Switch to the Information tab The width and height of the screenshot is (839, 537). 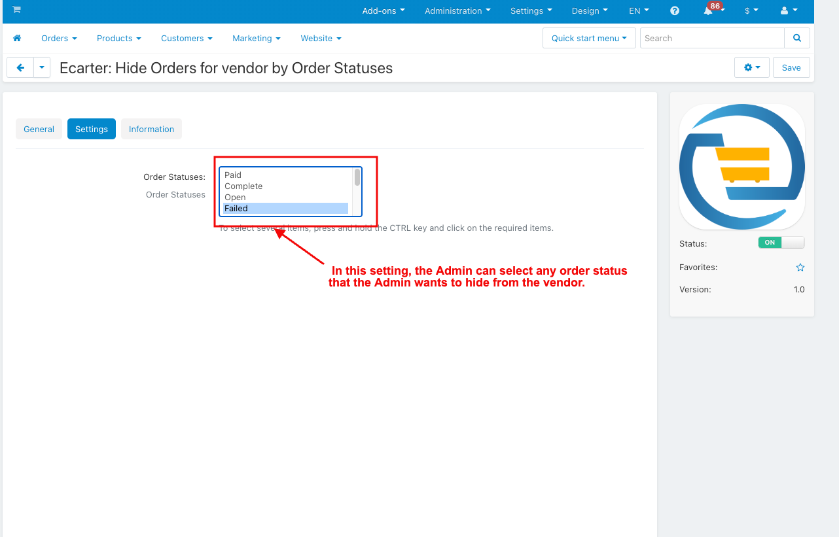coord(151,129)
